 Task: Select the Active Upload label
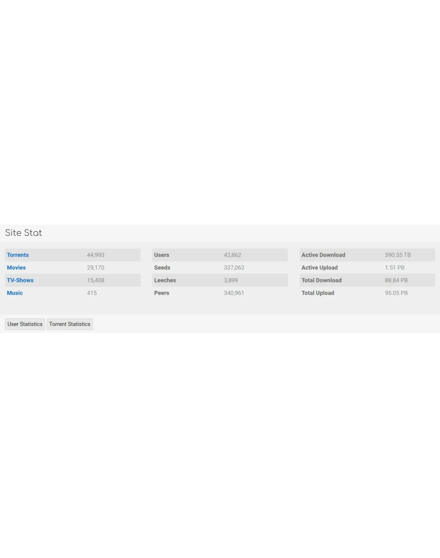[x=320, y=268]
